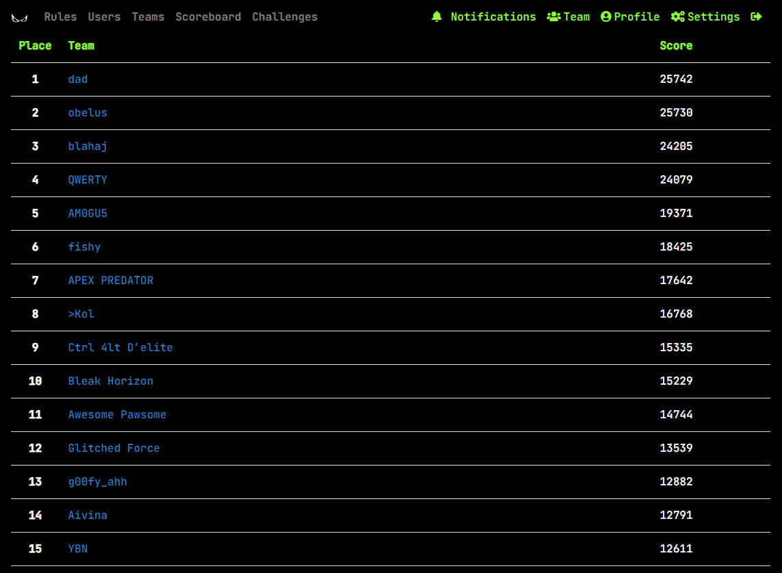
Task: Click the logout icon
Action: coord(756,16)
